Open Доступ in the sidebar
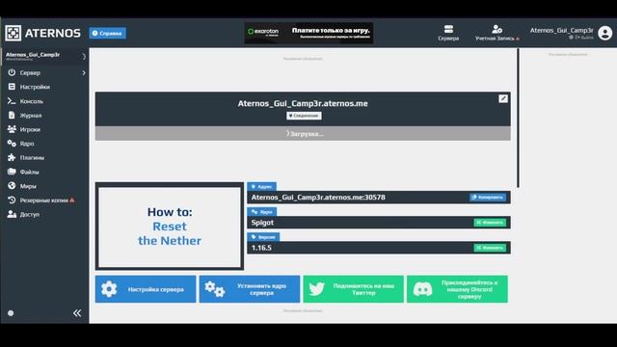The image size is (617, 347). click(44, 214)
